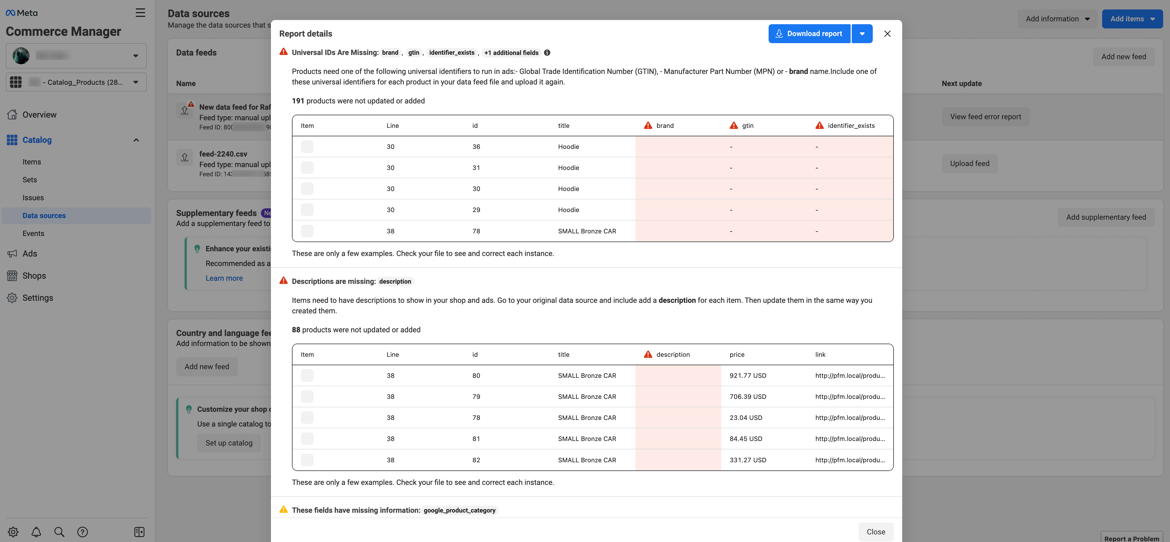Screen dimensions: 1170x542
Task: Click Add new feed in Data feeds header
Action: coord(1124,57)
